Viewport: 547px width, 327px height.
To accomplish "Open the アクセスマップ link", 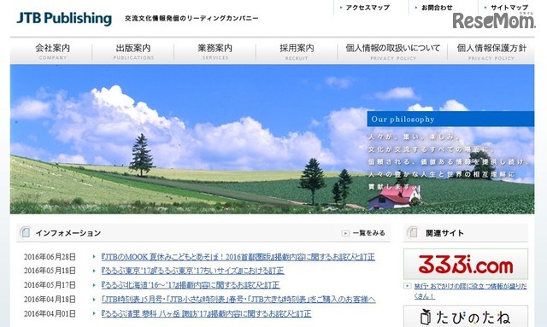I will [368, 8].
